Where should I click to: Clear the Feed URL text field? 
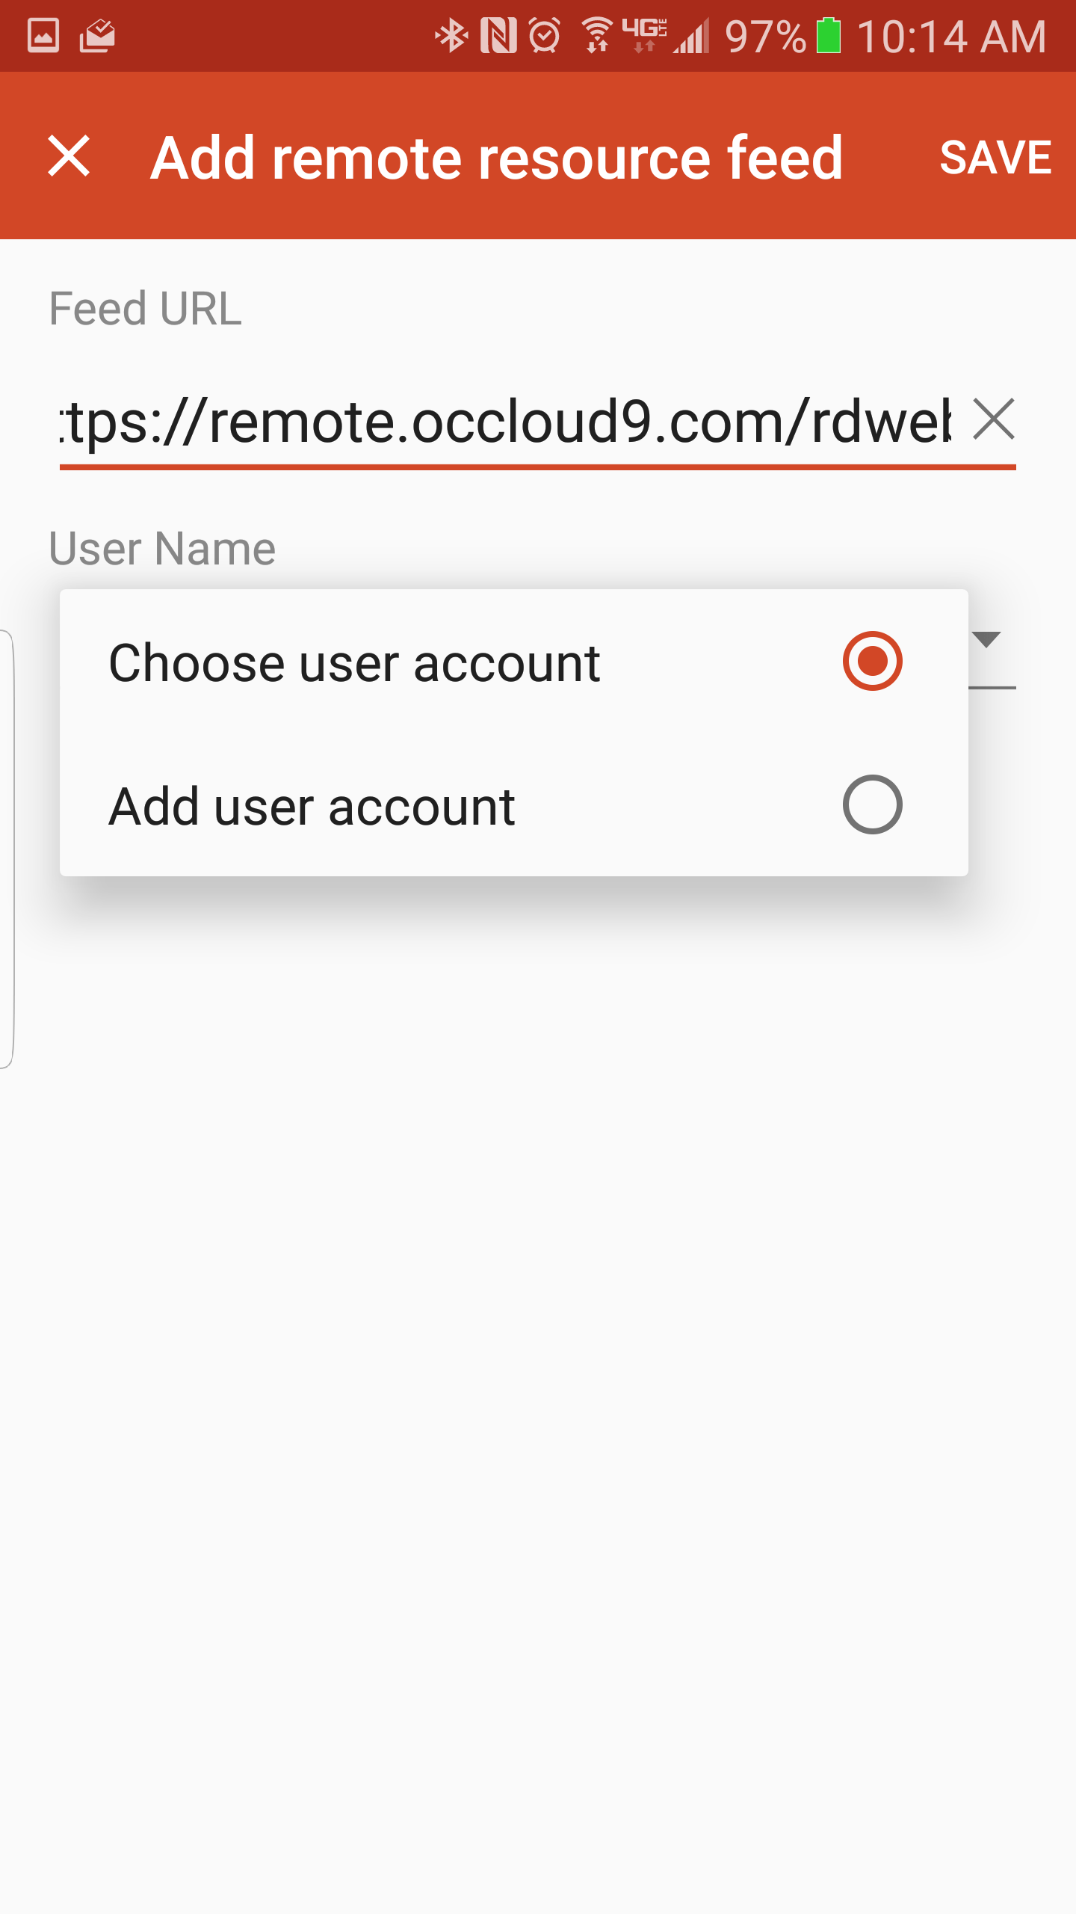994,419
